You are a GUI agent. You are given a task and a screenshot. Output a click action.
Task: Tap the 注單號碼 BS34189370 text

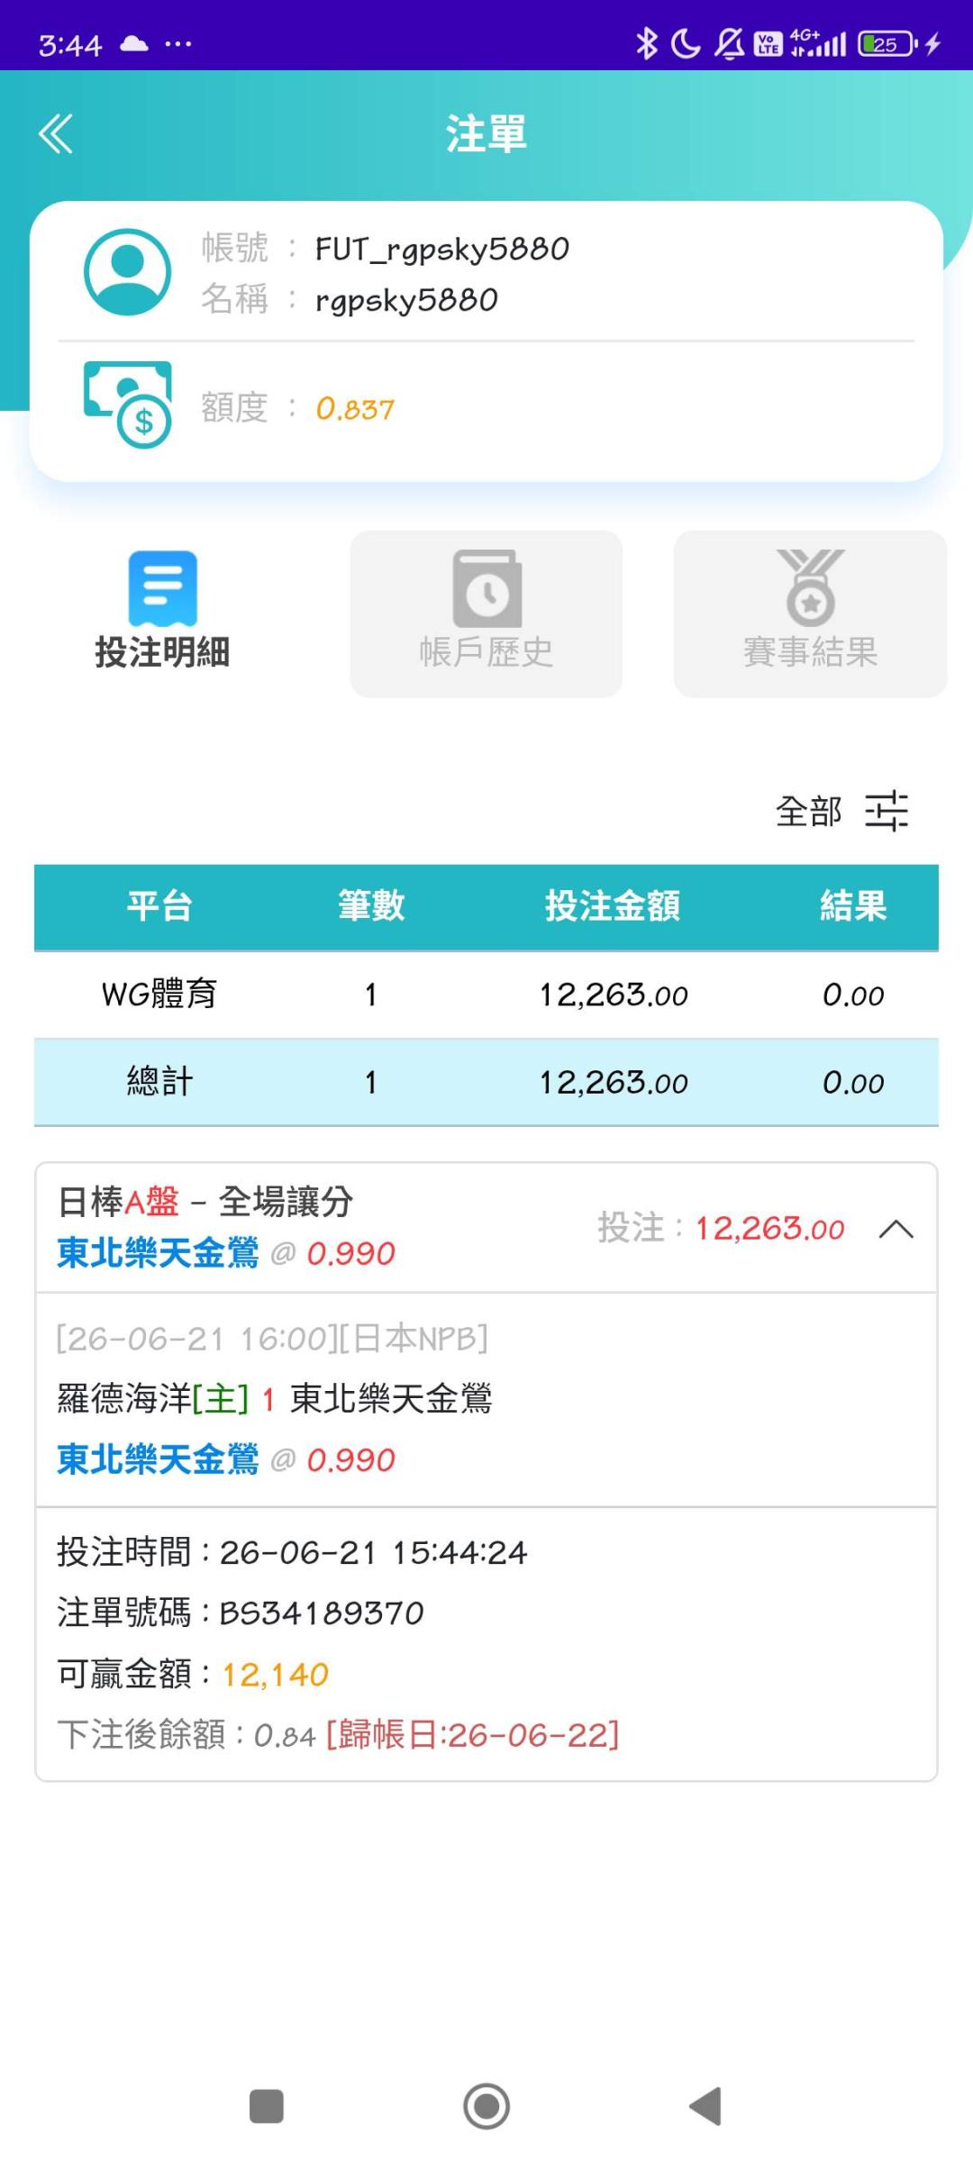(x=241, y=1613)
